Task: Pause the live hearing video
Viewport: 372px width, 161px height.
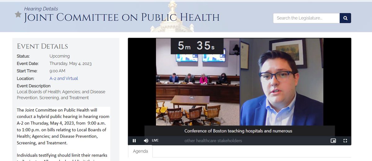Action: point(134,141)
